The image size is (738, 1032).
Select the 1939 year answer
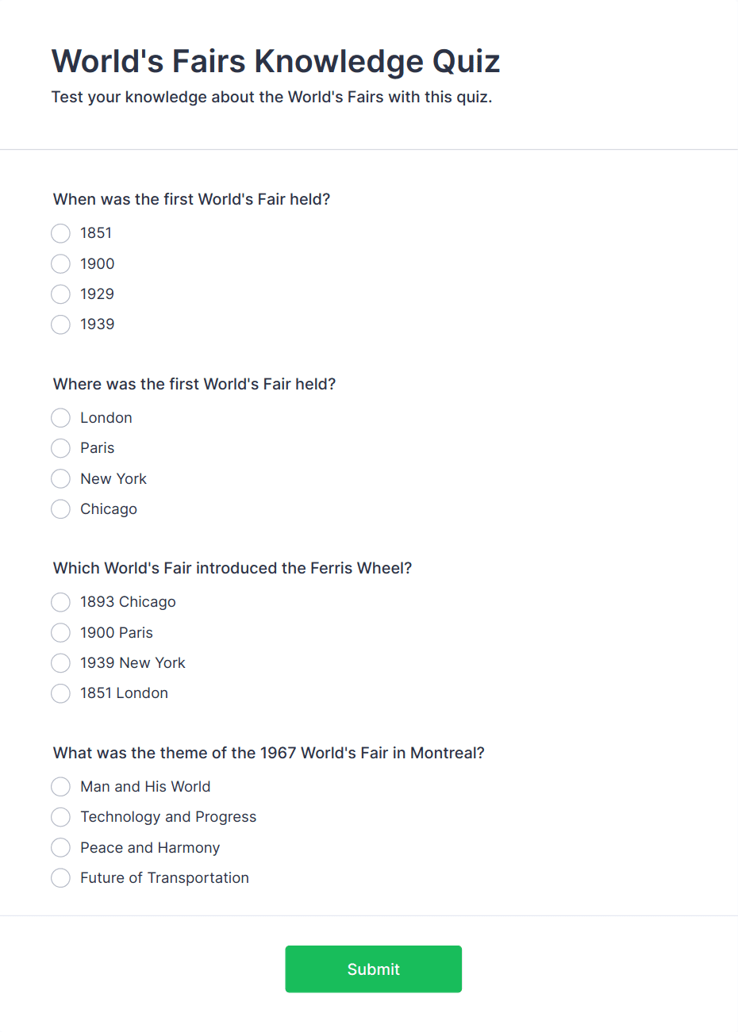(x=61, y=324)
